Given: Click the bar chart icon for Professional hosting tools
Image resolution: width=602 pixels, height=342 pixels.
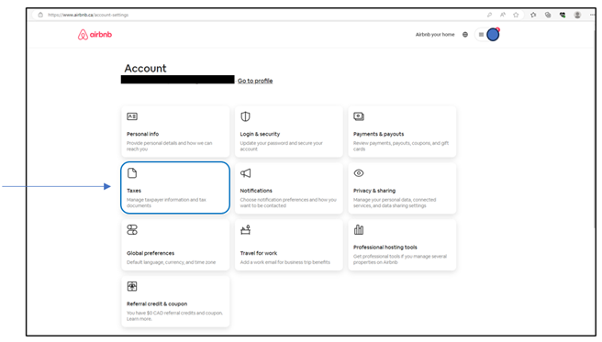Looking at the screenshot, I should [359, 229].
